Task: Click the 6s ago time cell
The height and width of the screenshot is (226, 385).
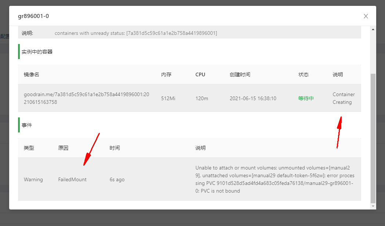Action: click(x=117, y=180)
